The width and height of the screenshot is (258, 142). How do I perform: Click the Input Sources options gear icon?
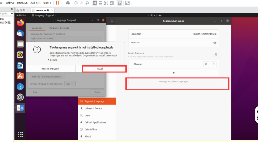(x=216, y=54)
